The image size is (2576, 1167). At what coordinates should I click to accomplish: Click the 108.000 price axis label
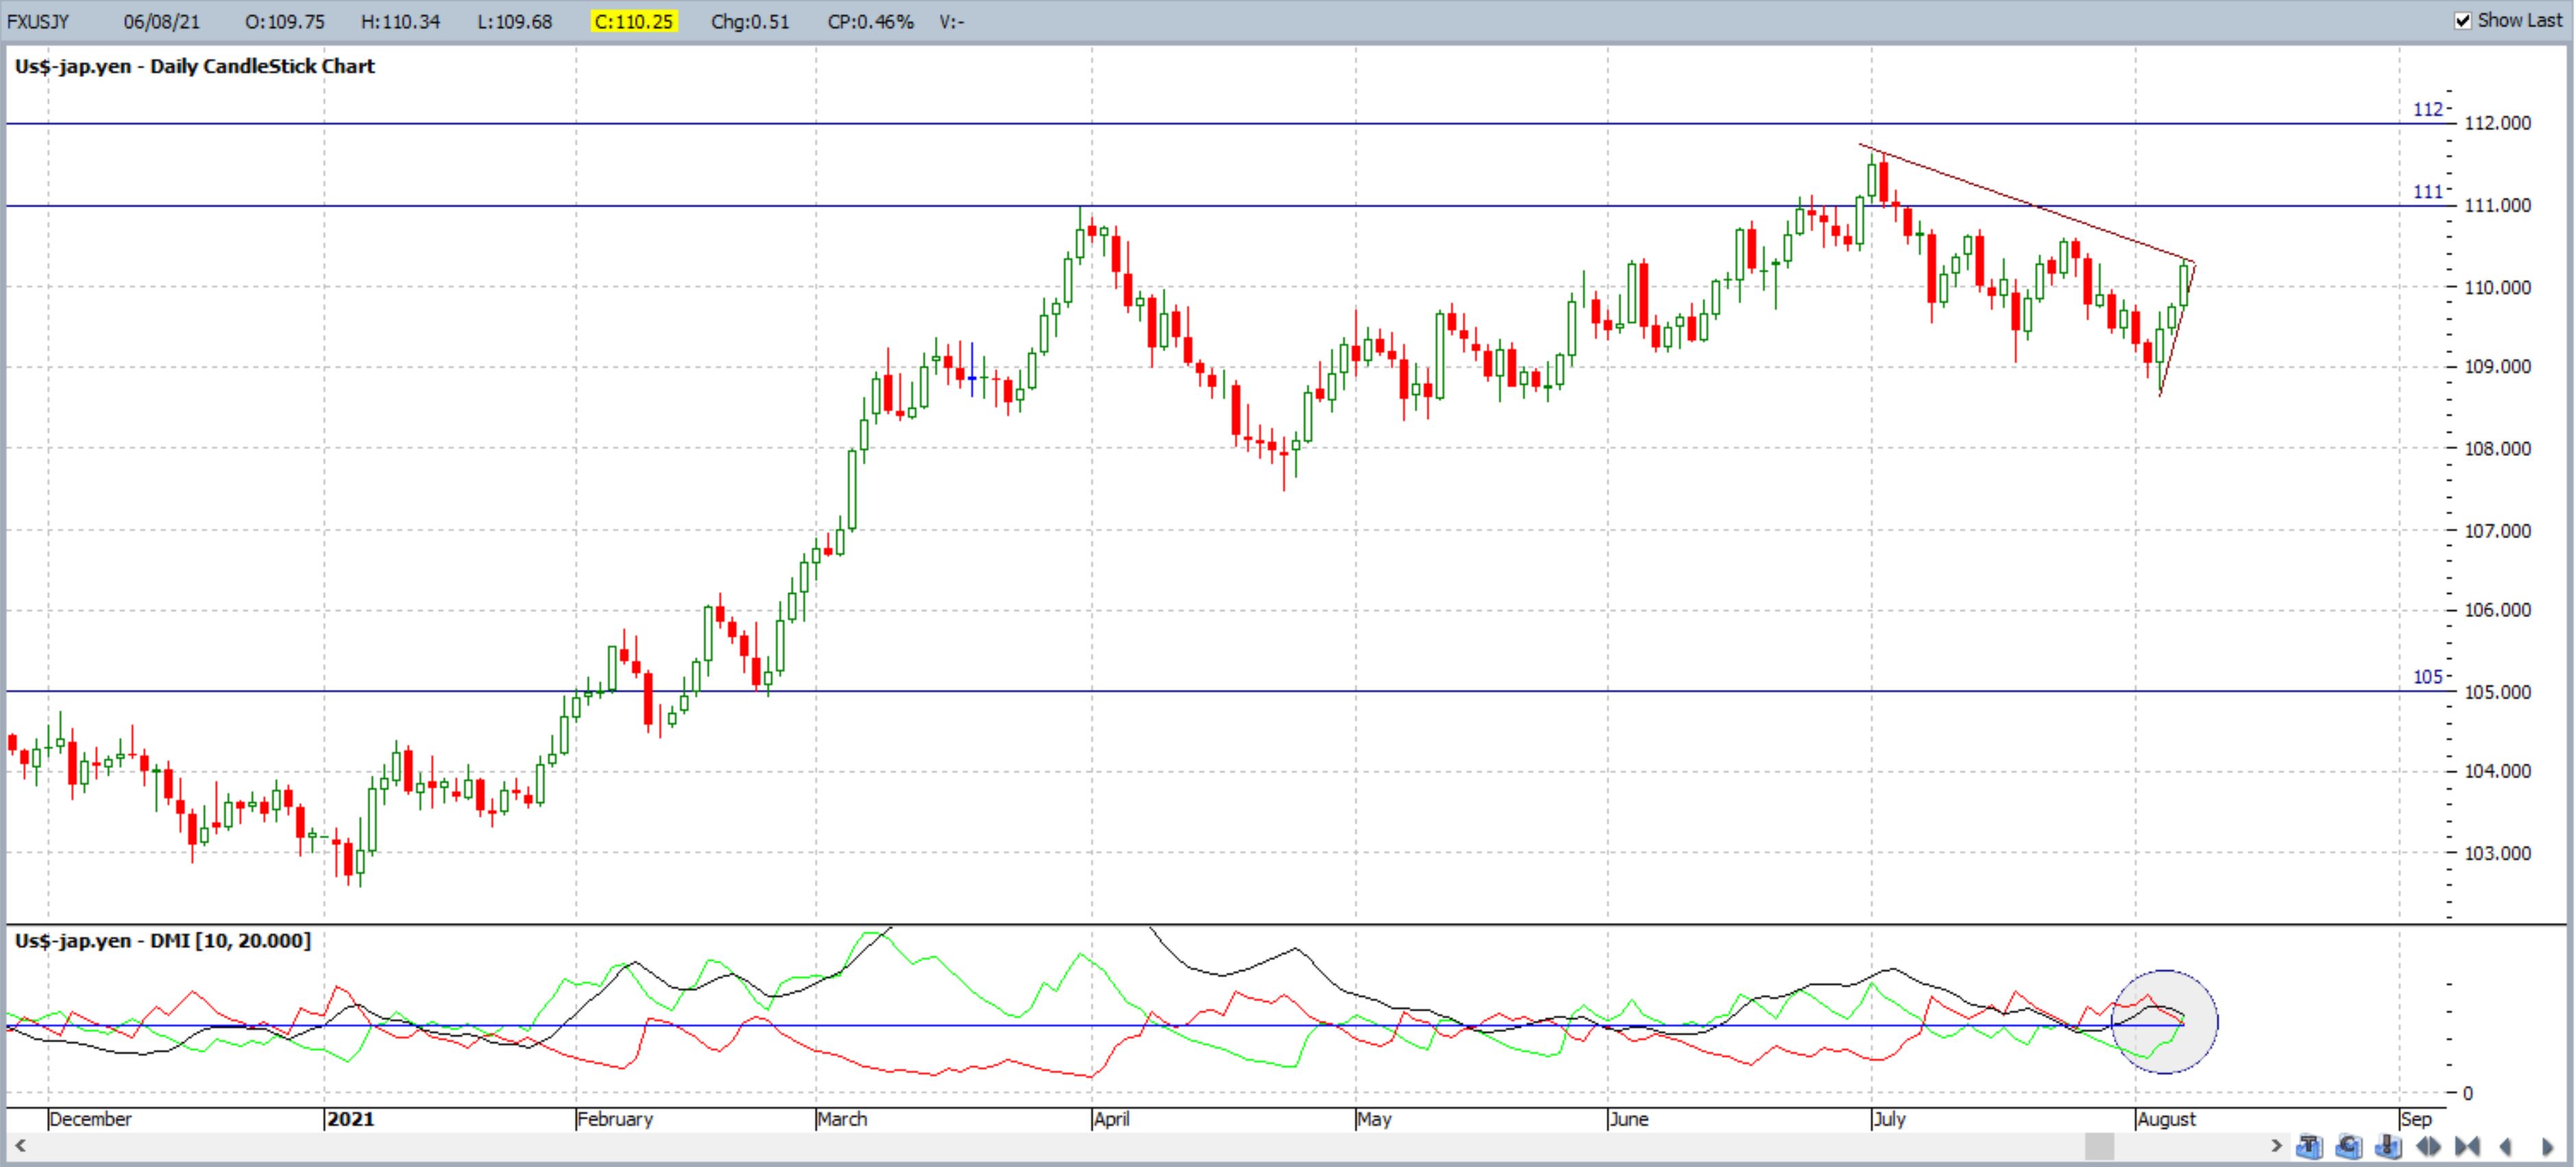[x=2498, y=448]
